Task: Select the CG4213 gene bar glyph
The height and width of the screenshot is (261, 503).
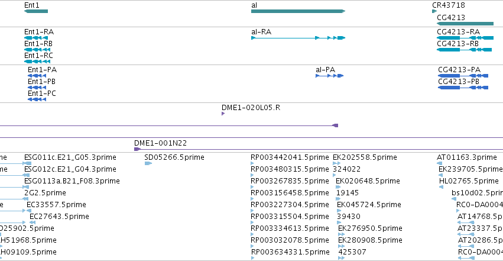Action: coord(465,24)
